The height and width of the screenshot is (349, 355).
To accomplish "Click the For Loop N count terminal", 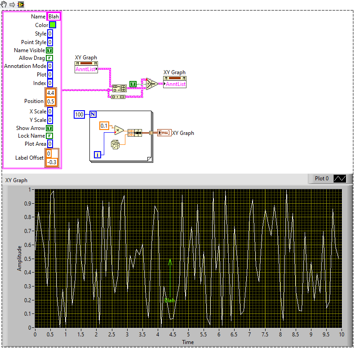I will click(x=93, y=114).
